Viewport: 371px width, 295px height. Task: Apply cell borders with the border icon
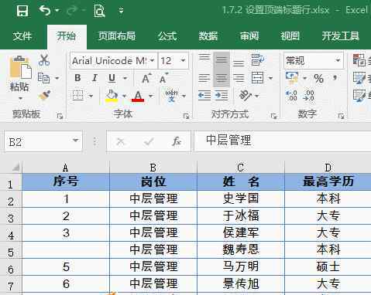tap(77, 96)
